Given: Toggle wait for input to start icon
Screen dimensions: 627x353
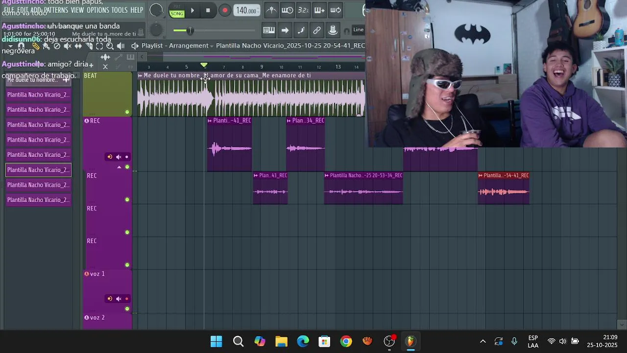Looking at the screenshot, I should (288, 10).
